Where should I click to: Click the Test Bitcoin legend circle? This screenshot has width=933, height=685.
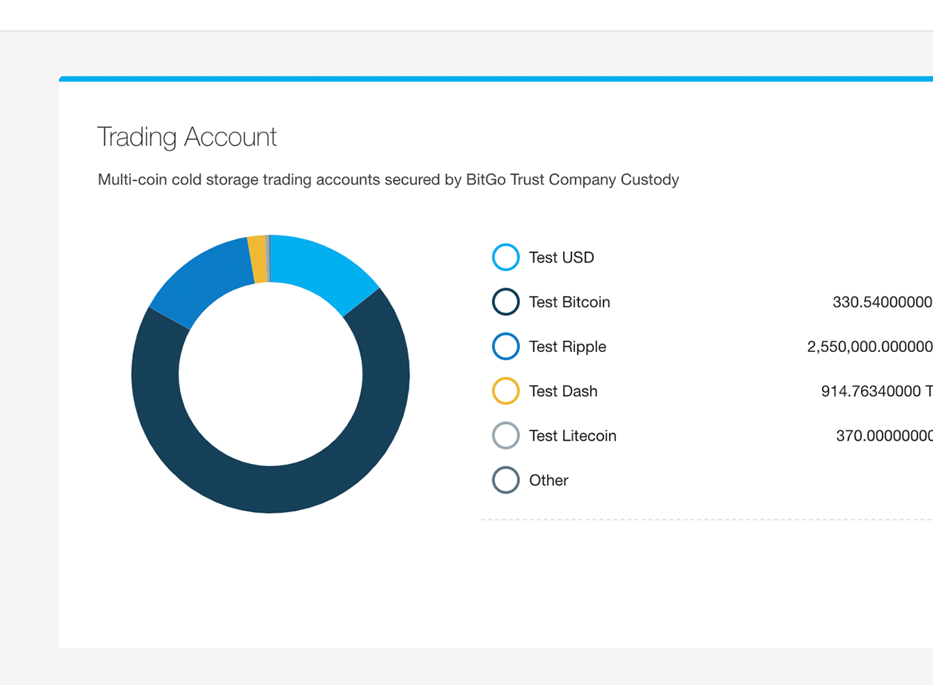(505, 302)
